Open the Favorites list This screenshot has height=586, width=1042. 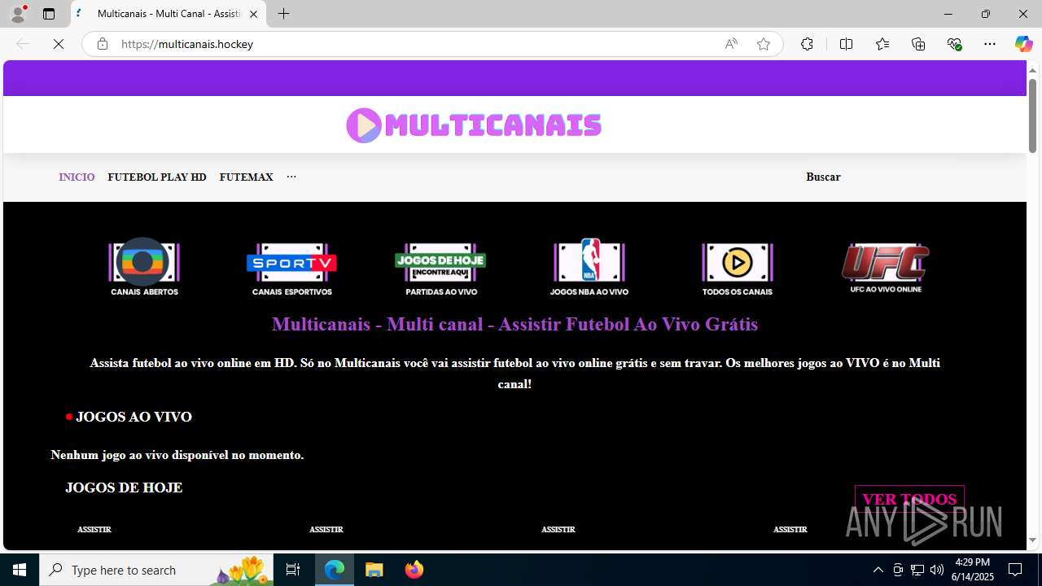click(882, 44)
